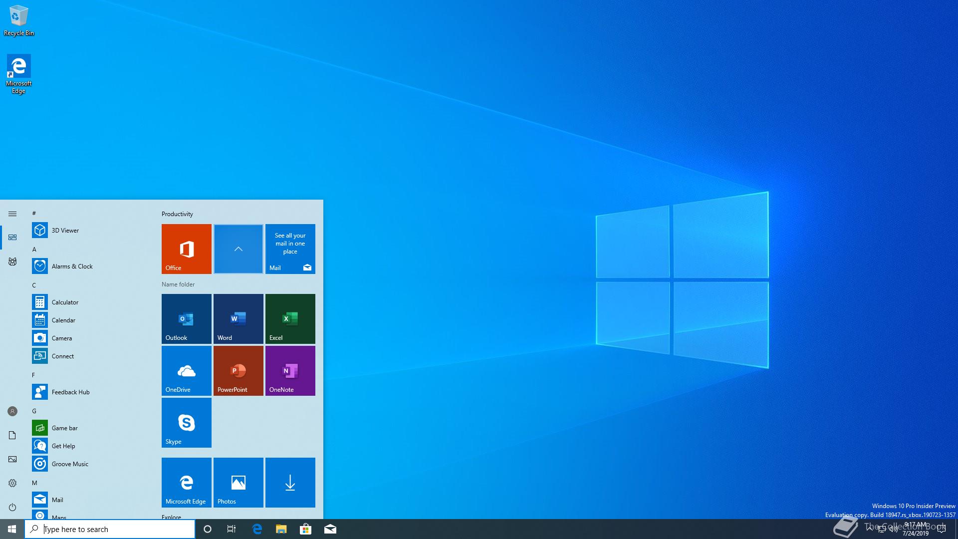The image size is (958, 539).
Task: Launch the OneNote tile
Action: click(290, 371)
